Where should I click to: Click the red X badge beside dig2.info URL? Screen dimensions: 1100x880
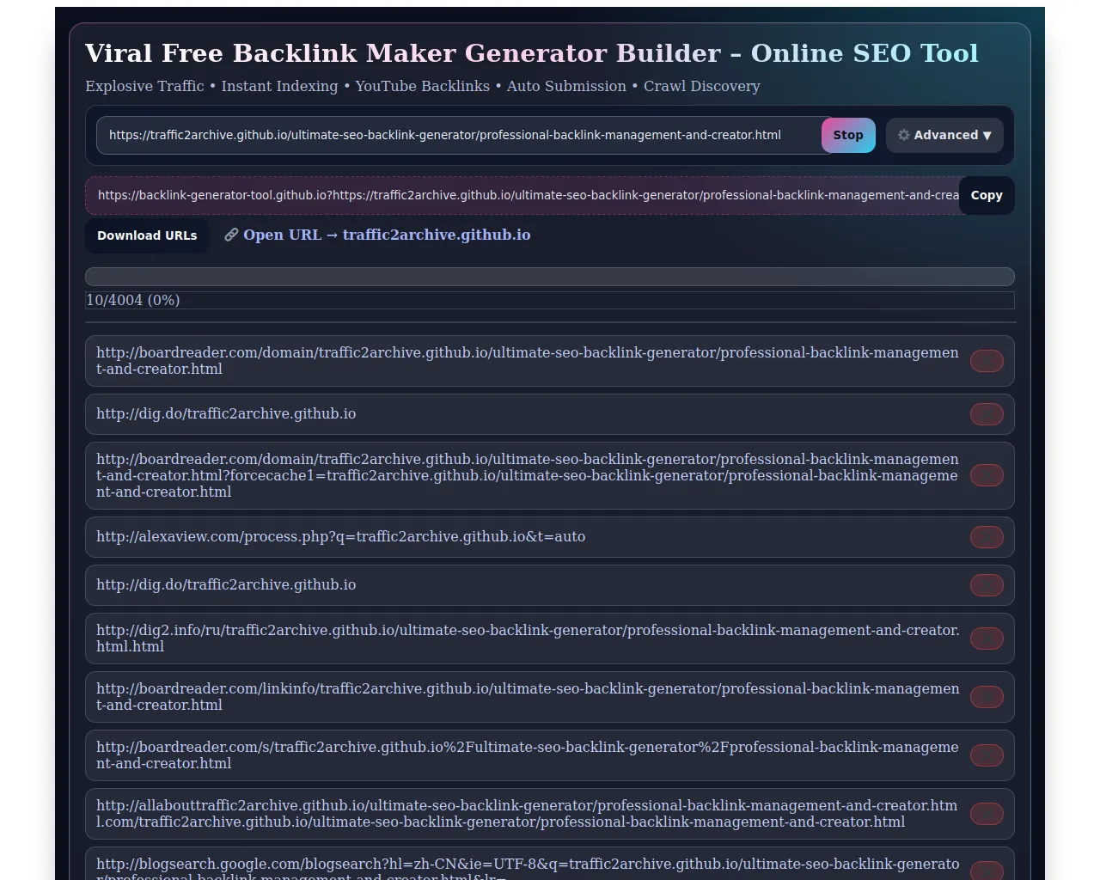pos(987,639)
